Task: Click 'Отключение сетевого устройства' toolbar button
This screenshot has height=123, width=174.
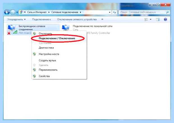Action: coord(77,19)
